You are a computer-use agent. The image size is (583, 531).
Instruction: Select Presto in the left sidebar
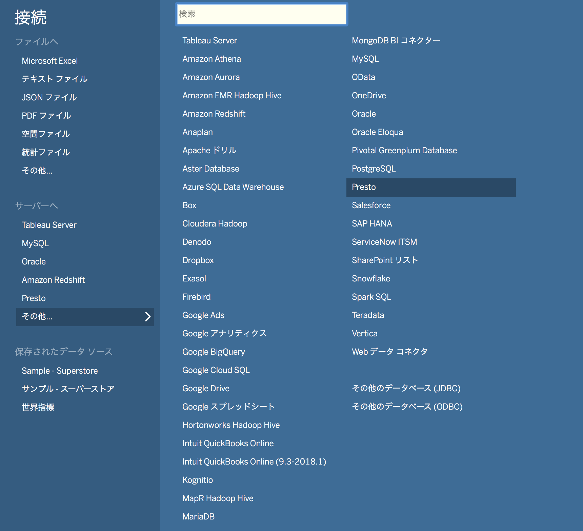tap(34, 298)
